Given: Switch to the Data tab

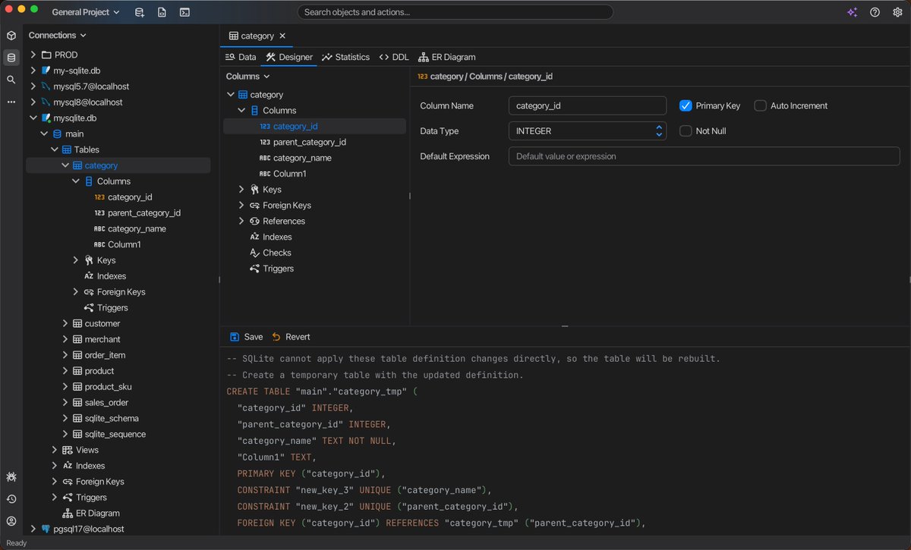Looking at the screenshot, I should (x=241, y=57).
